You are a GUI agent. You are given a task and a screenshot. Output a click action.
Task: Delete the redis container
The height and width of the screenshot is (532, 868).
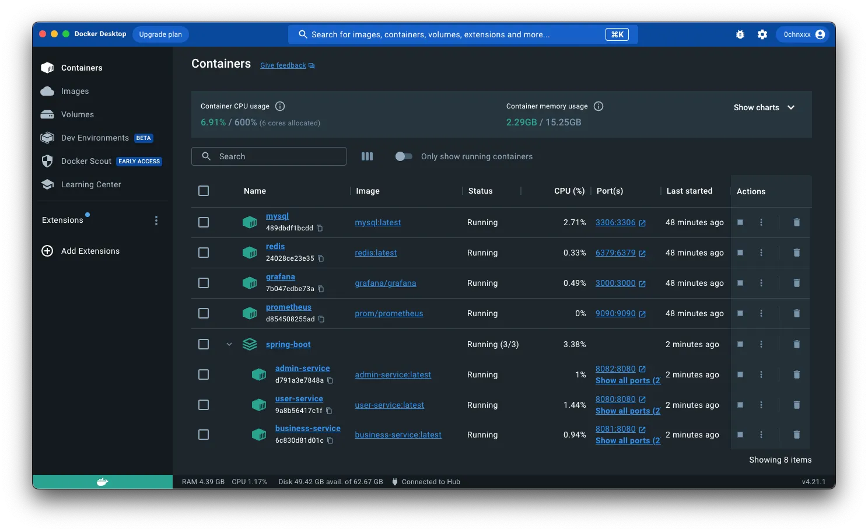(797, 253)
